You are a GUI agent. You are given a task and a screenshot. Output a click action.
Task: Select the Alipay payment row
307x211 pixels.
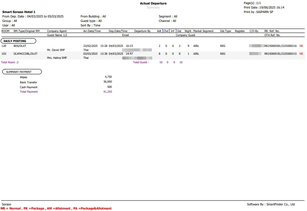24,77
